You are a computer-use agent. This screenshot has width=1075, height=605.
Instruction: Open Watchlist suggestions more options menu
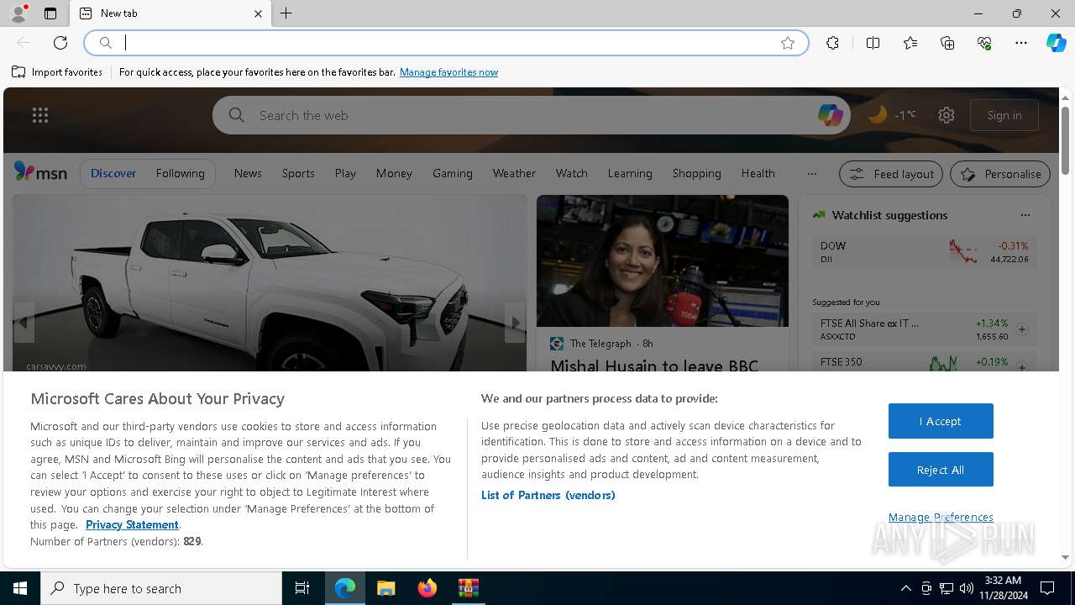click(1025, 215)
